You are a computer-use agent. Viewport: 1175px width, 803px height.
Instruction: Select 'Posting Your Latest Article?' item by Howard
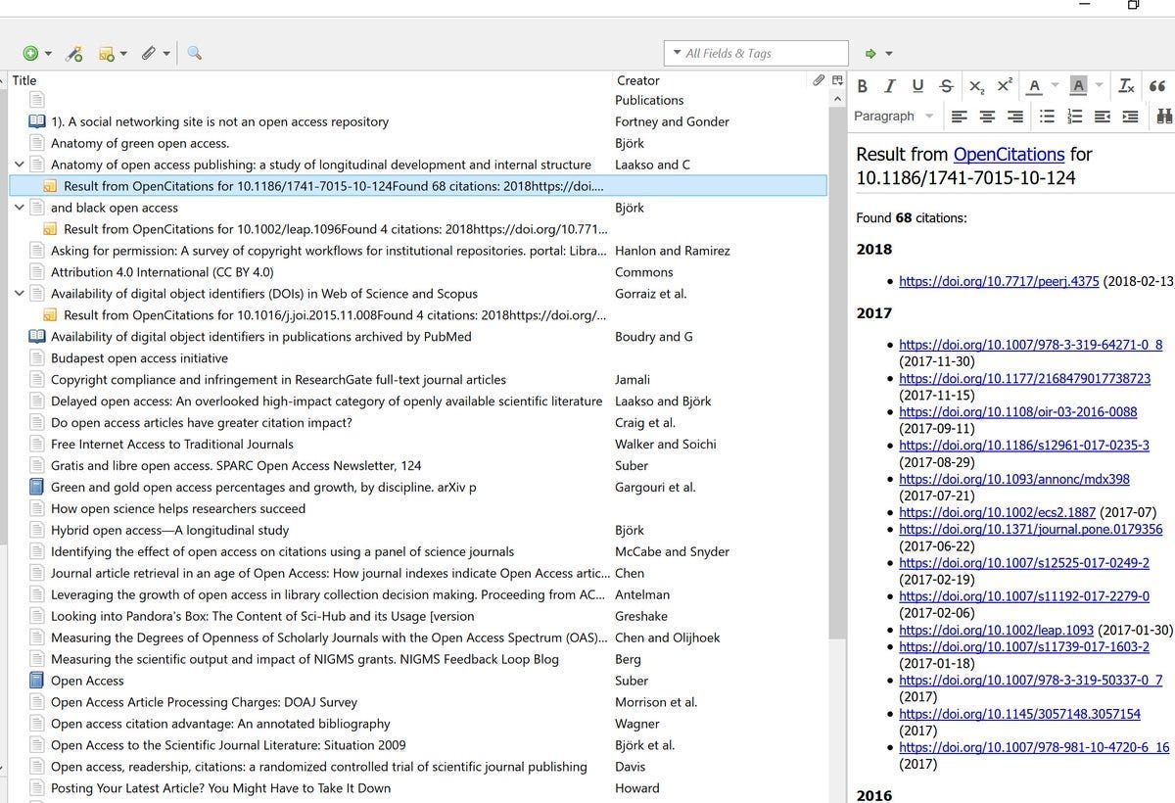(220, 788)
